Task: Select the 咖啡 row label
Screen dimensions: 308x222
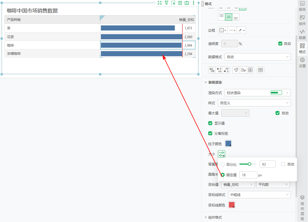Action: 10,45
